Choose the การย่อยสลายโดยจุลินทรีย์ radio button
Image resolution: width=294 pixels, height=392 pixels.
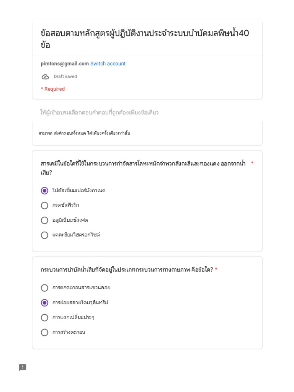coord(45,303)
